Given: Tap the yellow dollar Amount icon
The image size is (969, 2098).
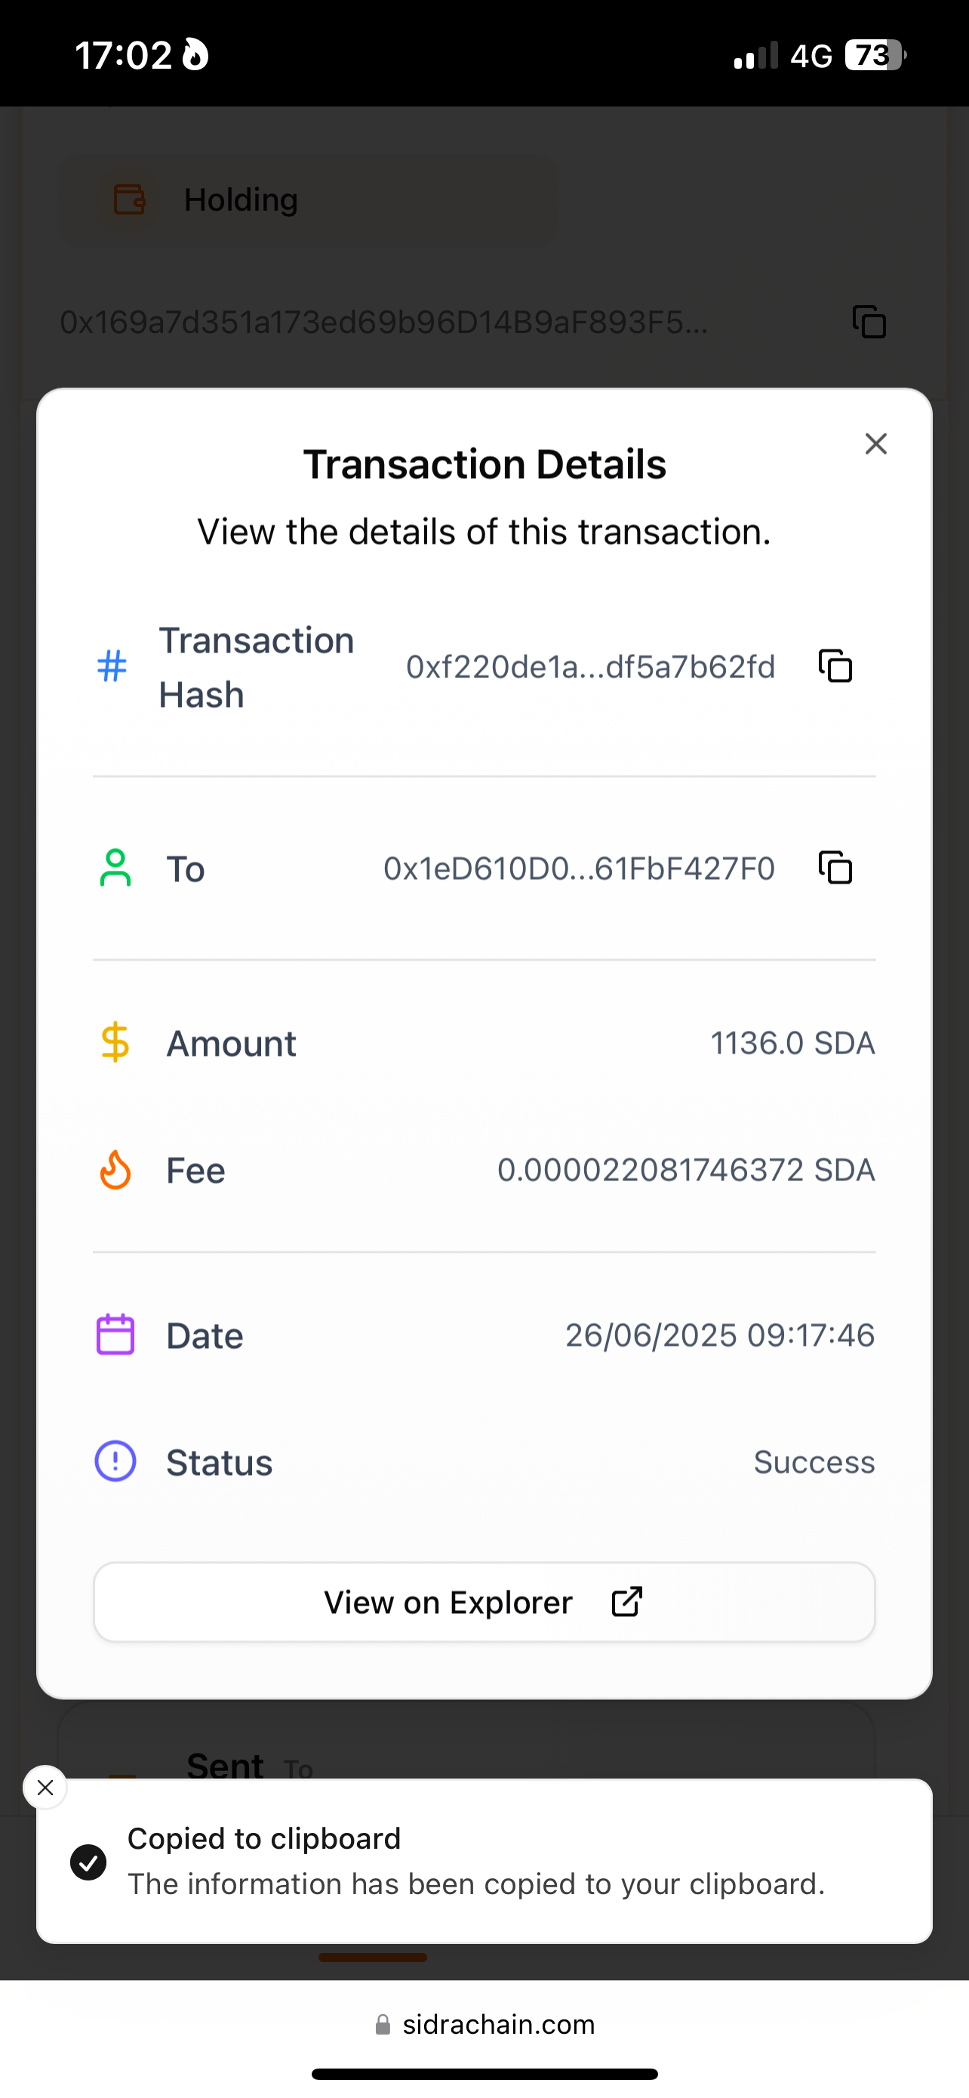Looking at the screenshot, I should point(115,1042).
